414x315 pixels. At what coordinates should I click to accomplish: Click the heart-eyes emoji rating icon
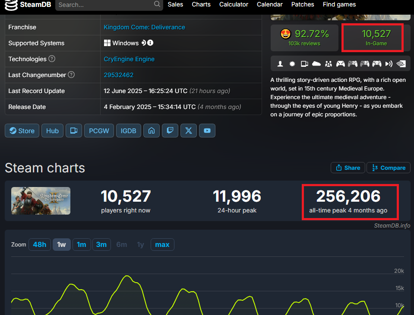(285, 34)
